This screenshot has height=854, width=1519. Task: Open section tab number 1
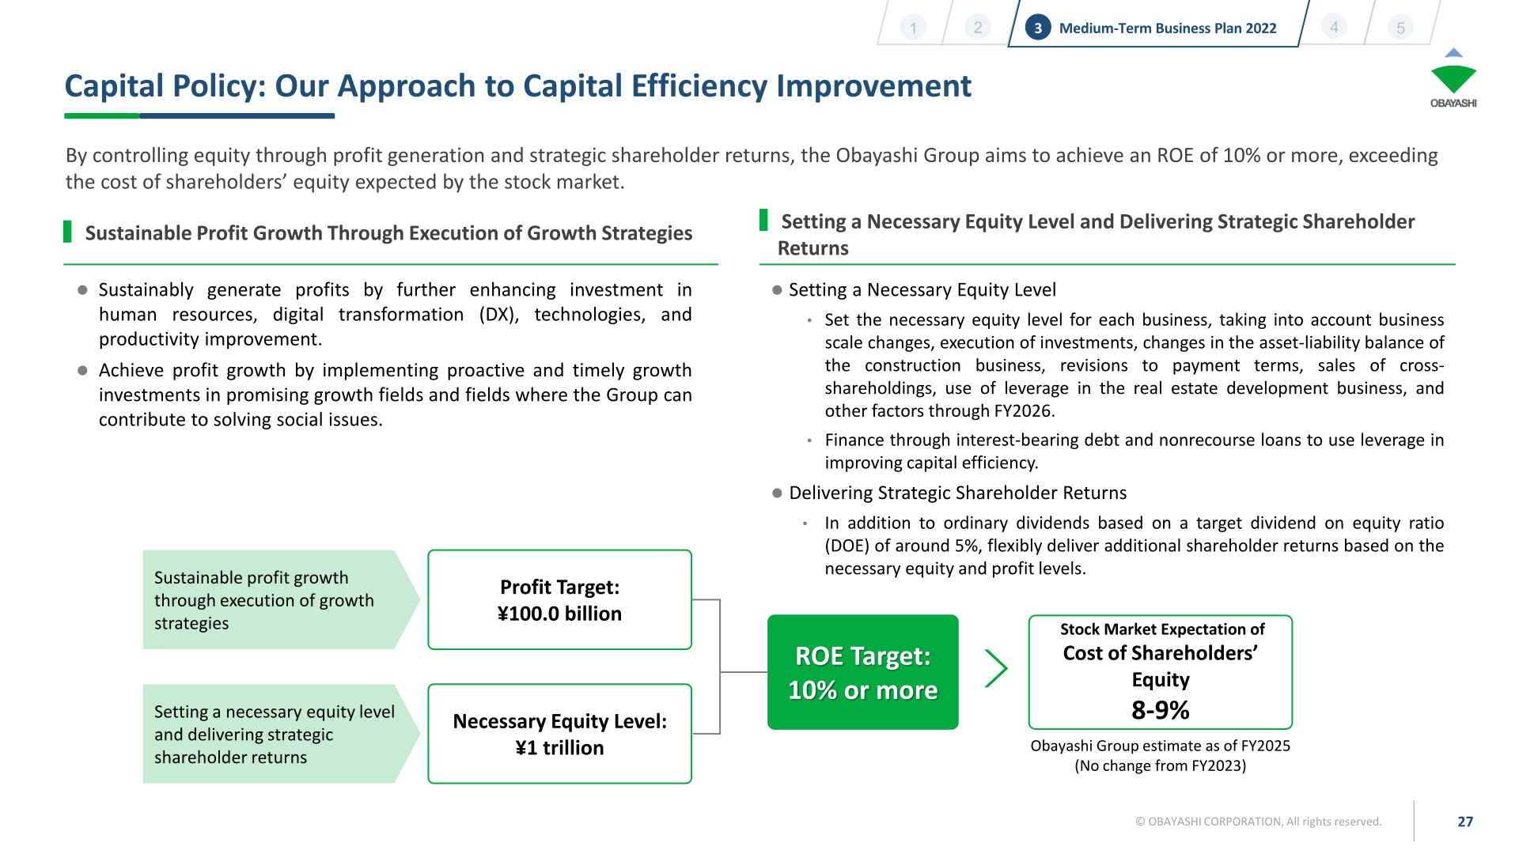click(x=913, y=28)
